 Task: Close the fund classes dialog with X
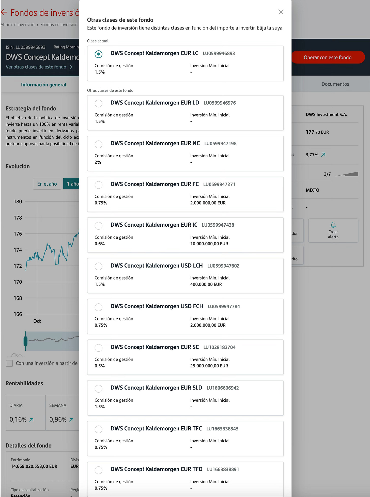[x=281, y=12]
